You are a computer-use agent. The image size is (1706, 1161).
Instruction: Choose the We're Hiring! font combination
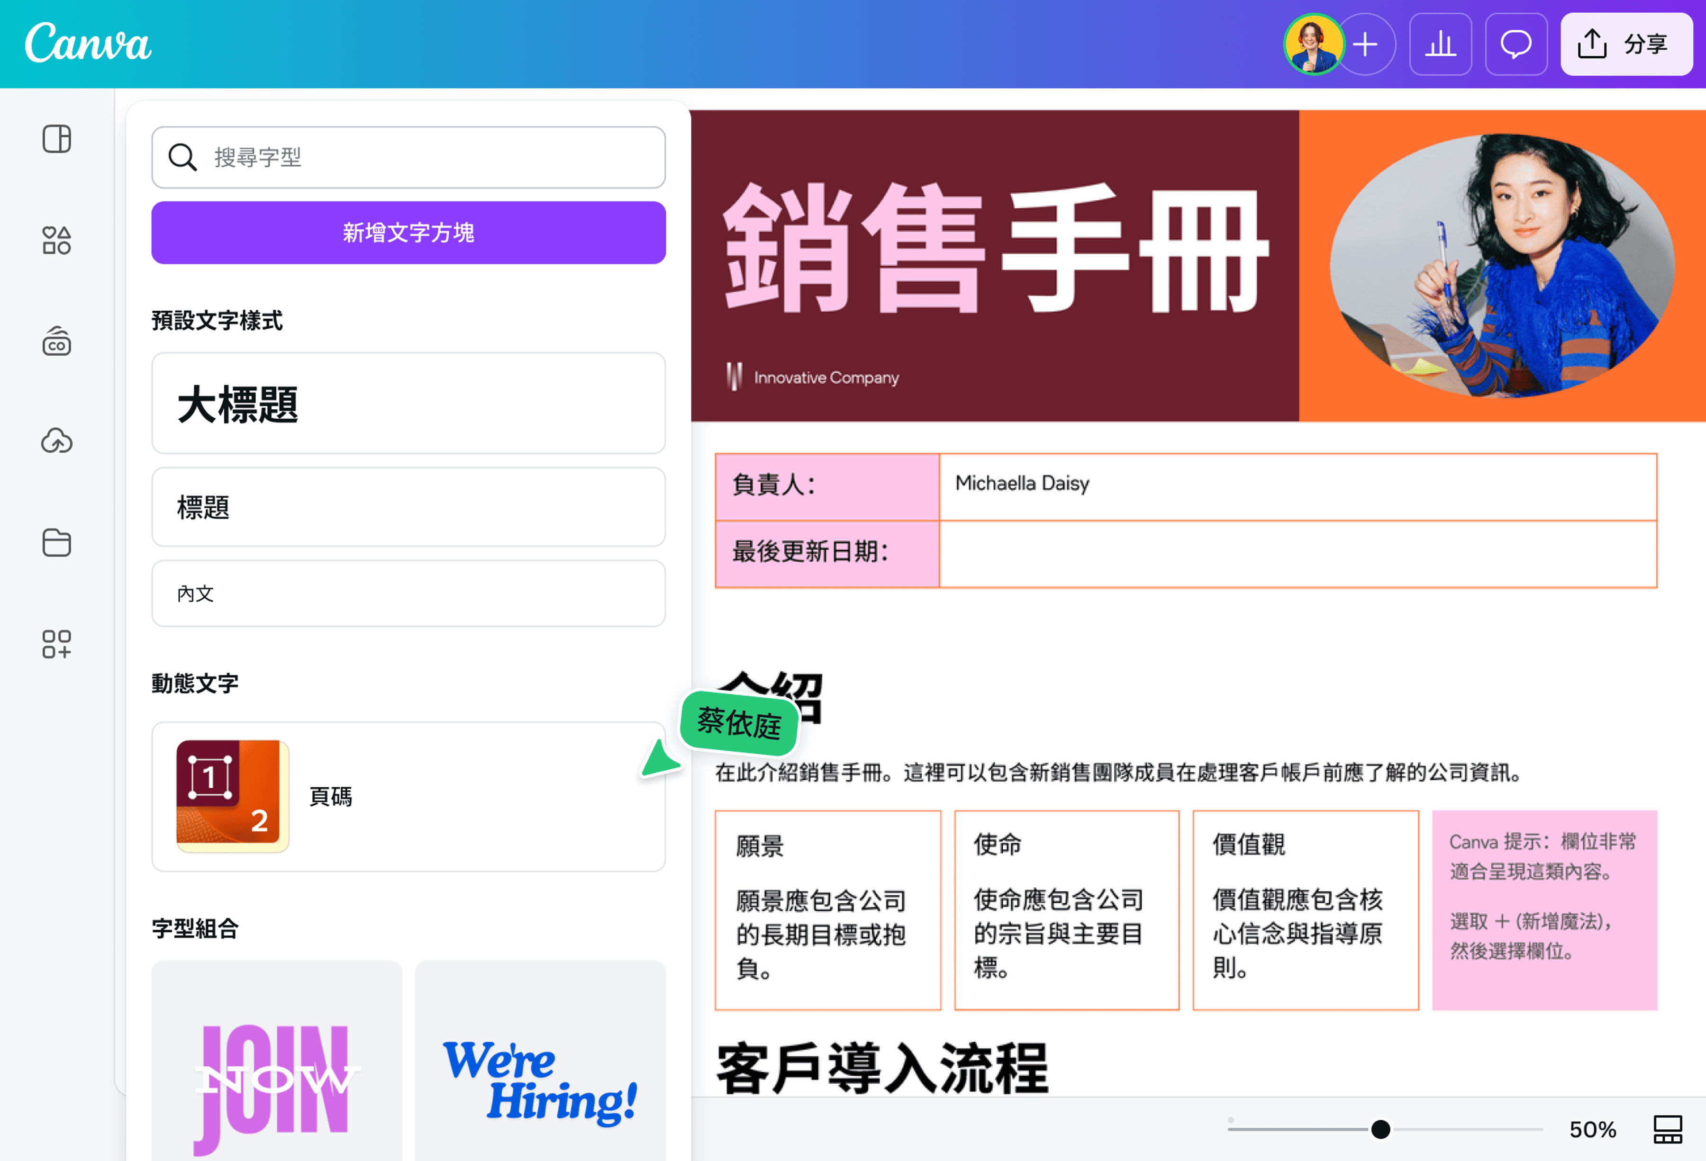click(540, 1061)
